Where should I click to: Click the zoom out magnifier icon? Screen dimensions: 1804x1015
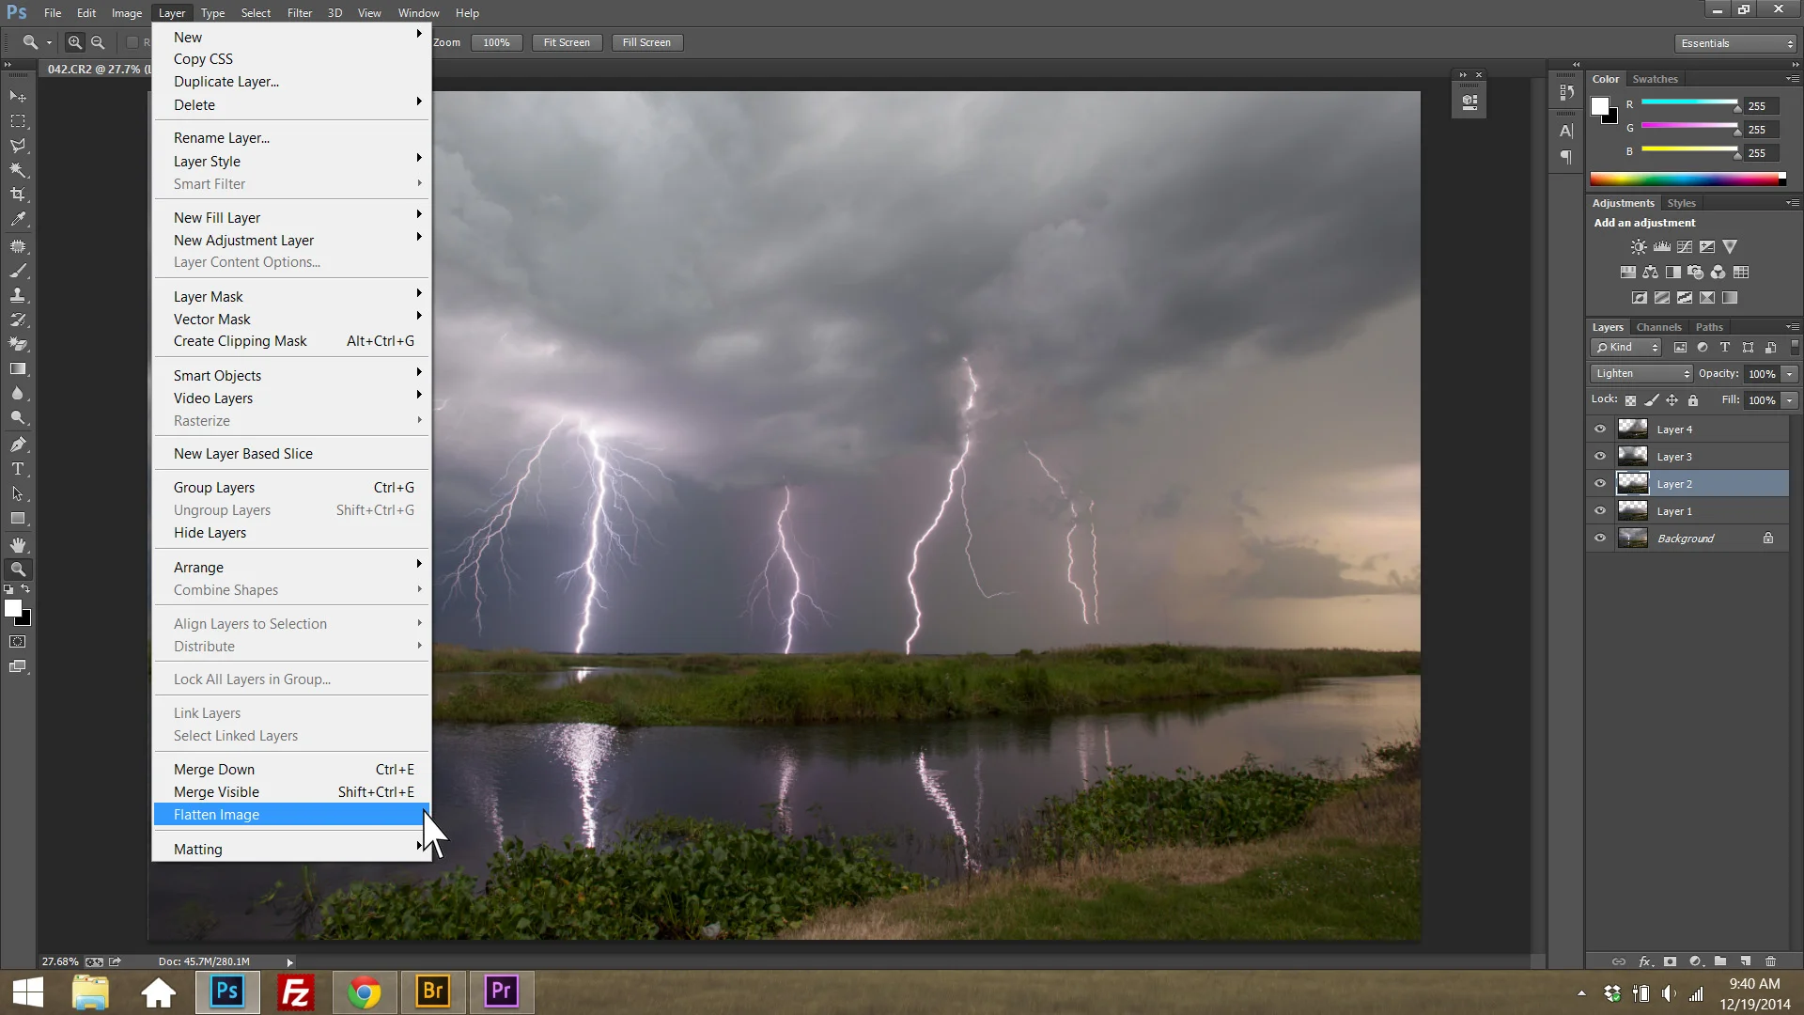tap(98, 42)
